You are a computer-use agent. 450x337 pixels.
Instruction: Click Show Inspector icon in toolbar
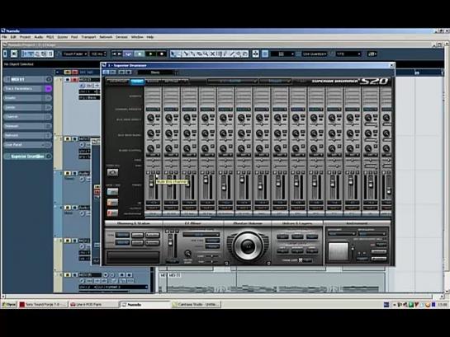pyautogui.click(x=25, y=54)
